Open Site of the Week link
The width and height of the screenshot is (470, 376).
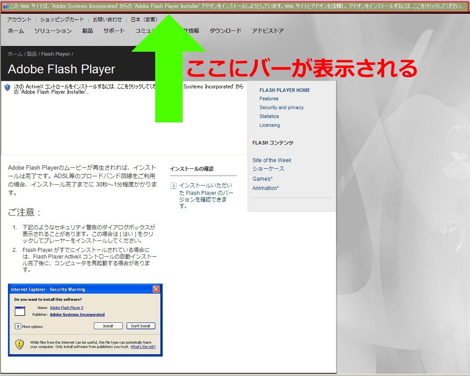(272, 160)
